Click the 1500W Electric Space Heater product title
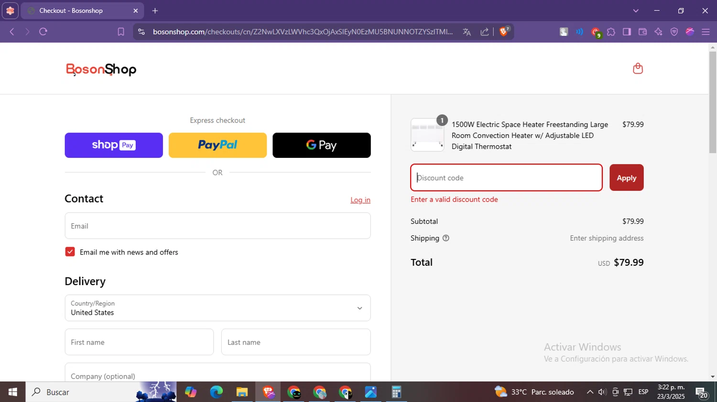 click(530, 135)
